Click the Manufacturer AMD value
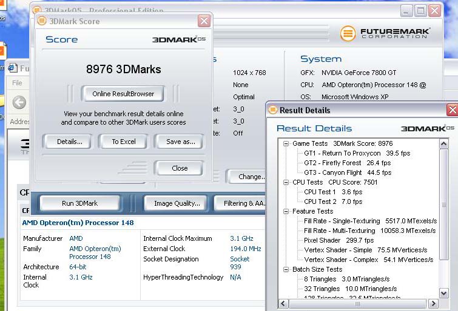This screenshot has height=311, width=458. [76, 238]
